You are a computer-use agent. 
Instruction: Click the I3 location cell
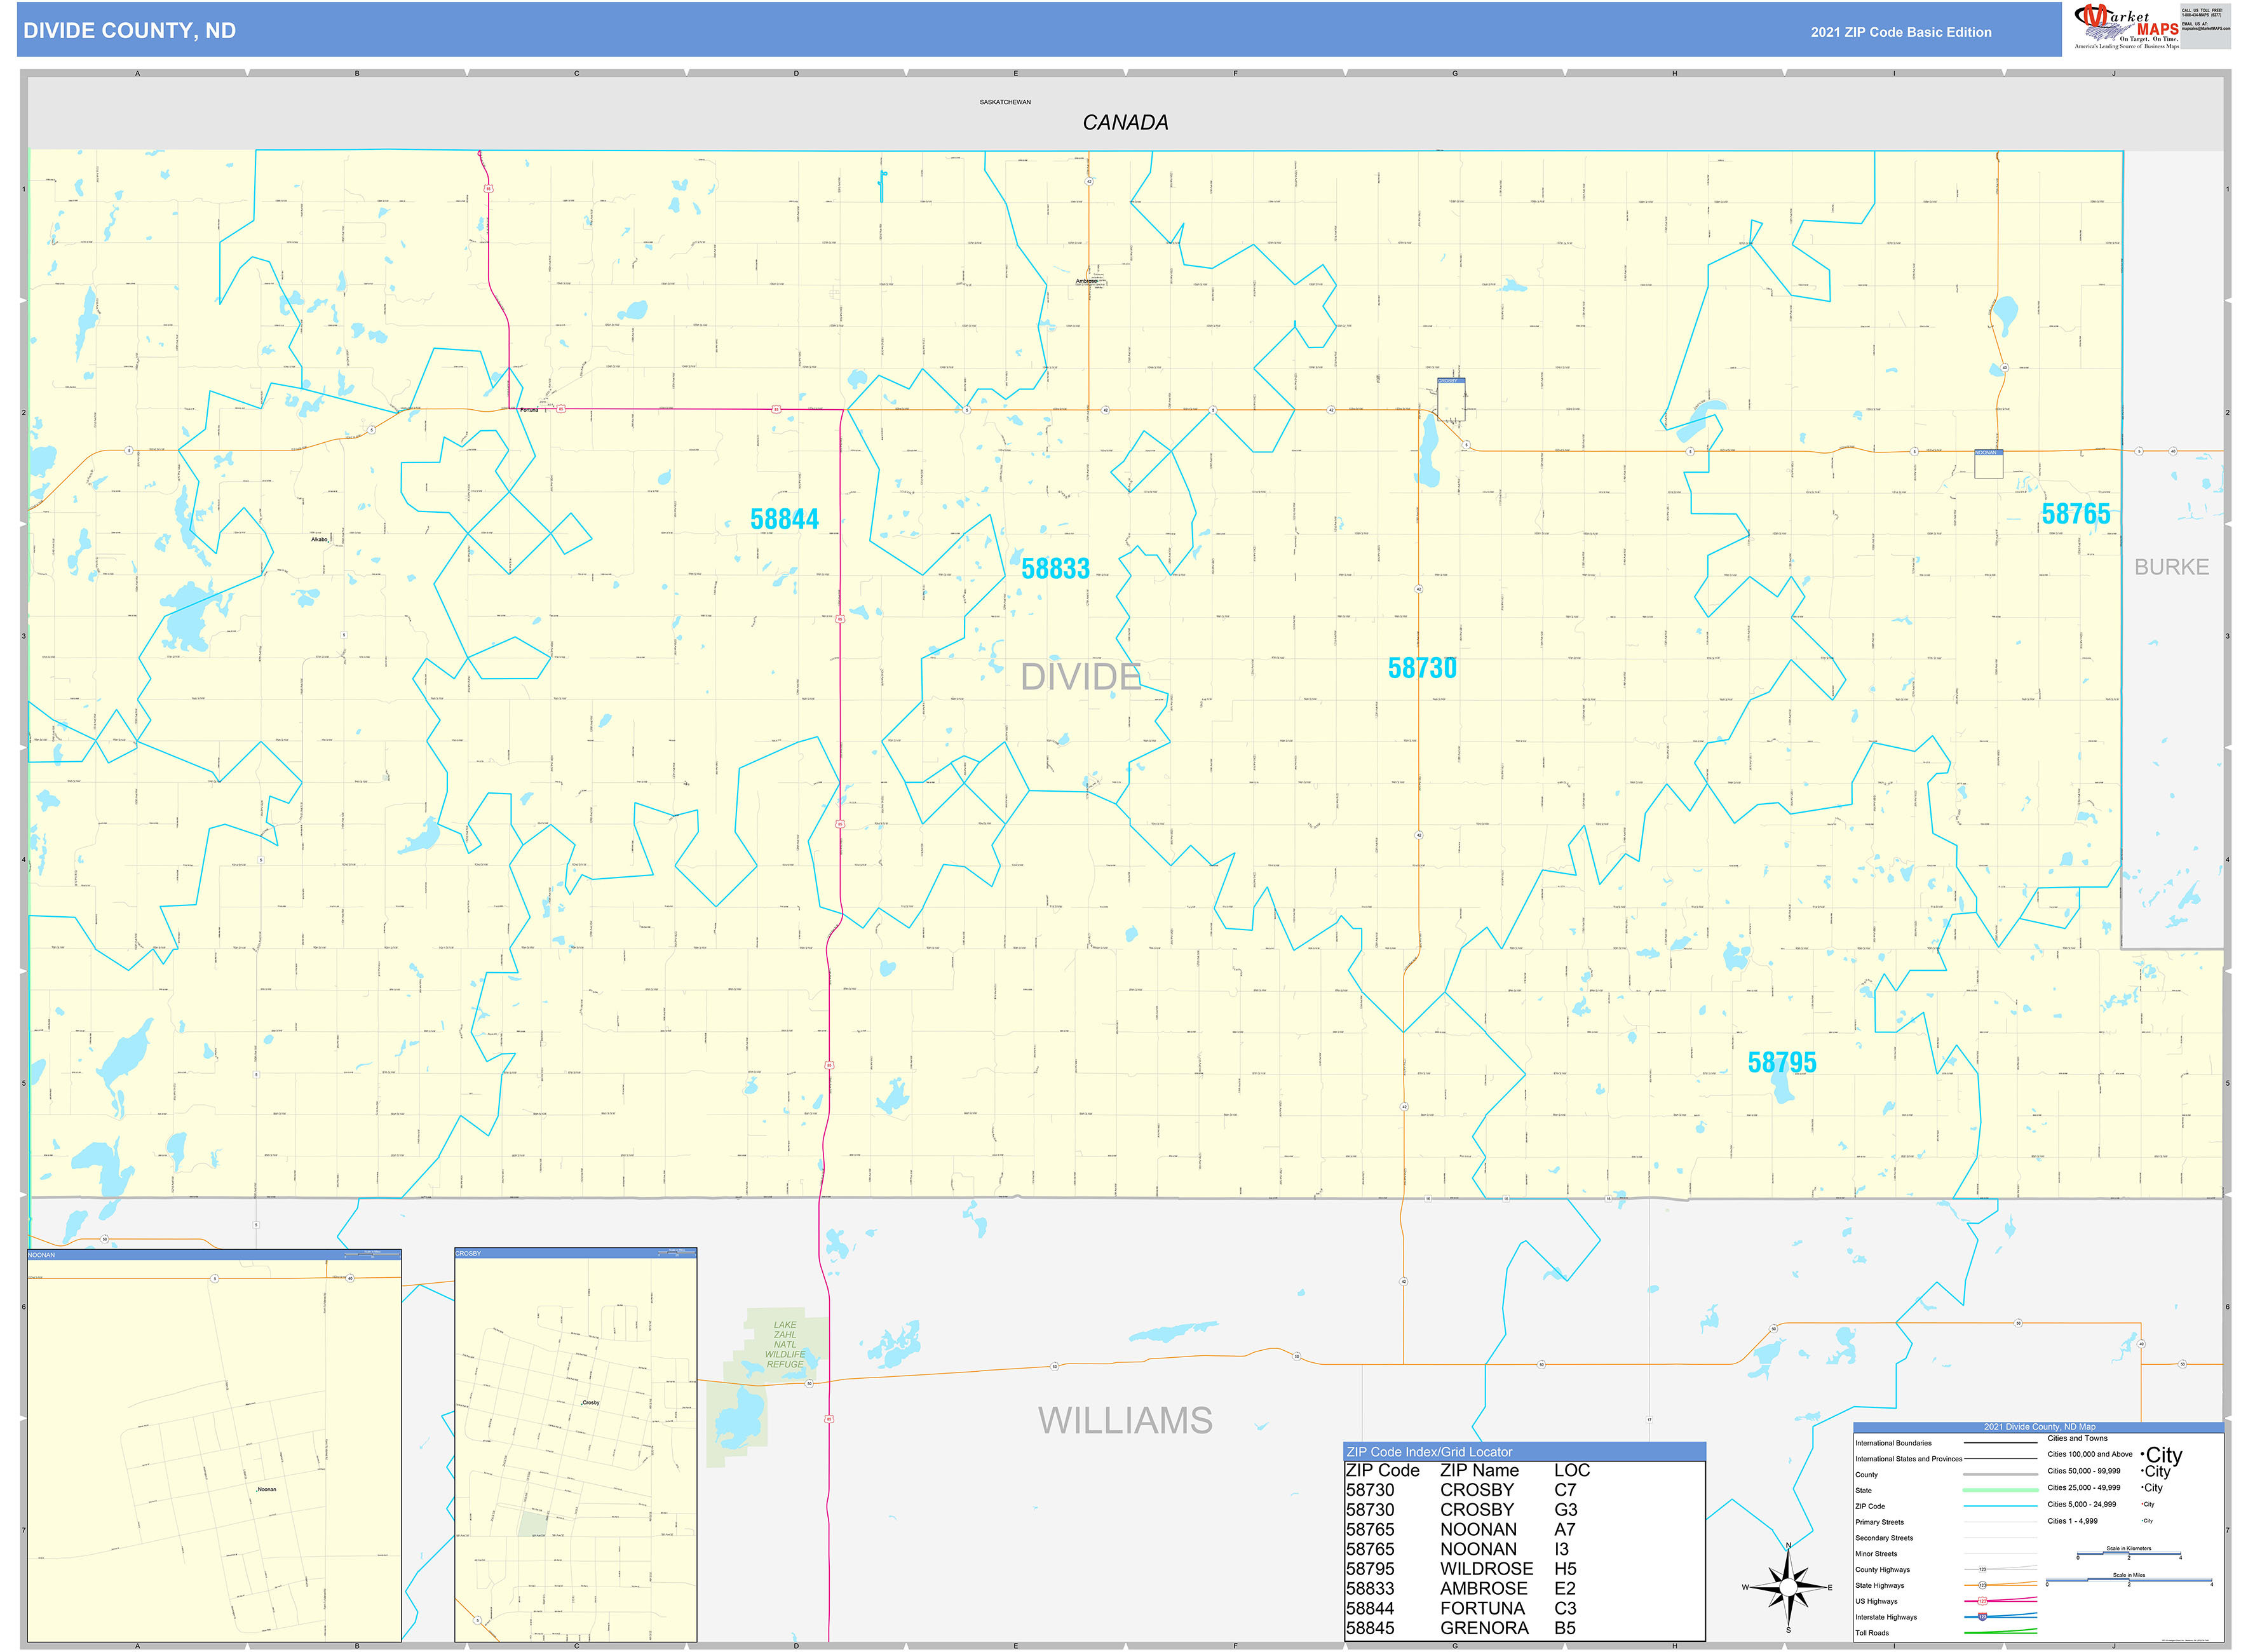point(1561,1549)
